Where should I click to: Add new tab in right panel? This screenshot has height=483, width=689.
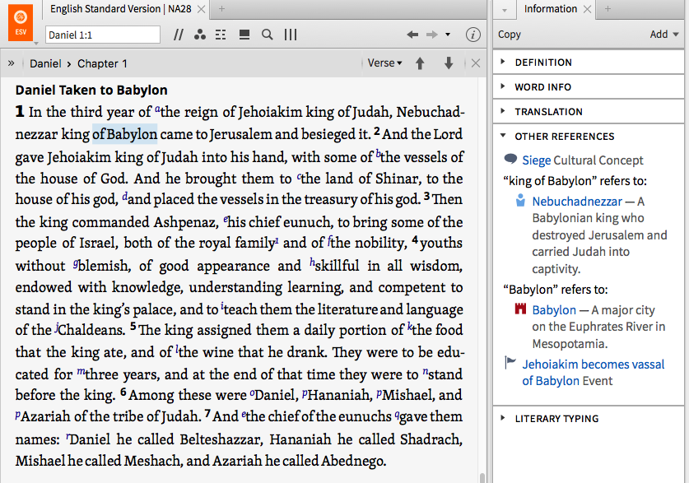point(608,9)
